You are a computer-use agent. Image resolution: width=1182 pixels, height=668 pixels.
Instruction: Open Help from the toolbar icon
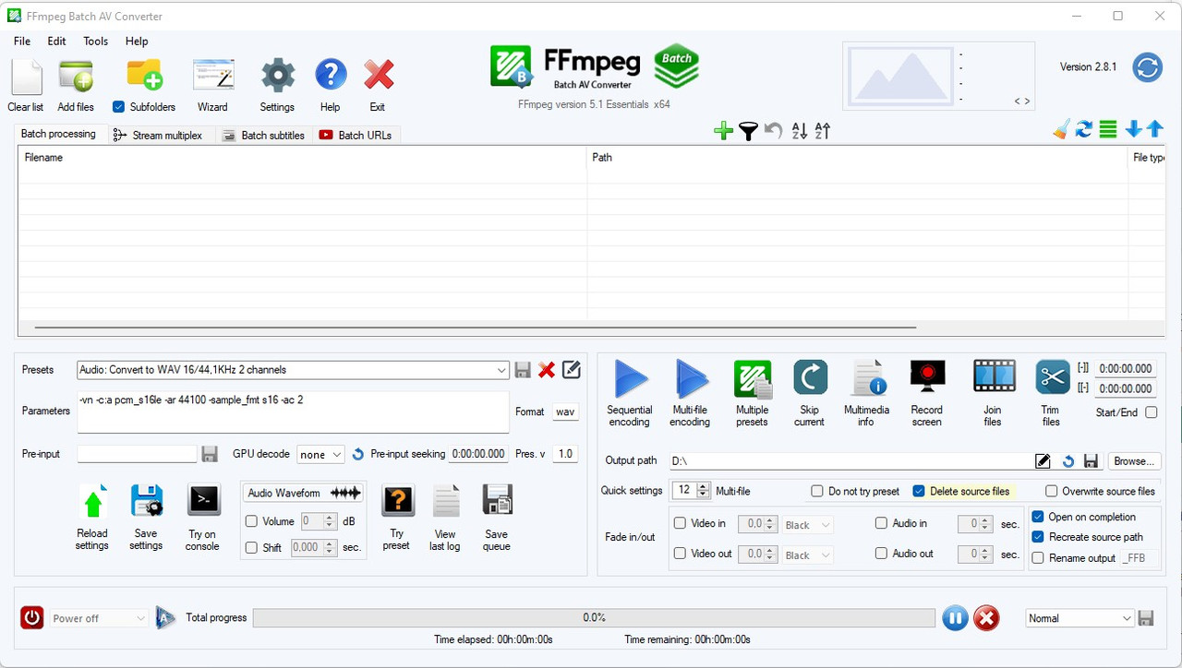[x=331, y=76]
